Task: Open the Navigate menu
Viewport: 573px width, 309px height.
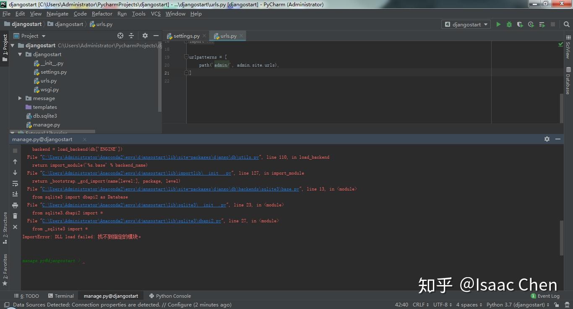Action: pyautogui.click(x=57, y=13)
